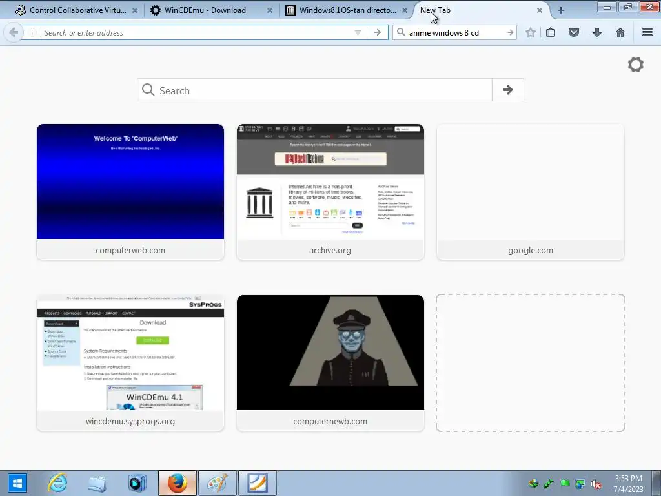Image resolution: width=661 pixels, height=496 pixels.
Task: Expand address bar history dropdown
Action: [358, 32]
